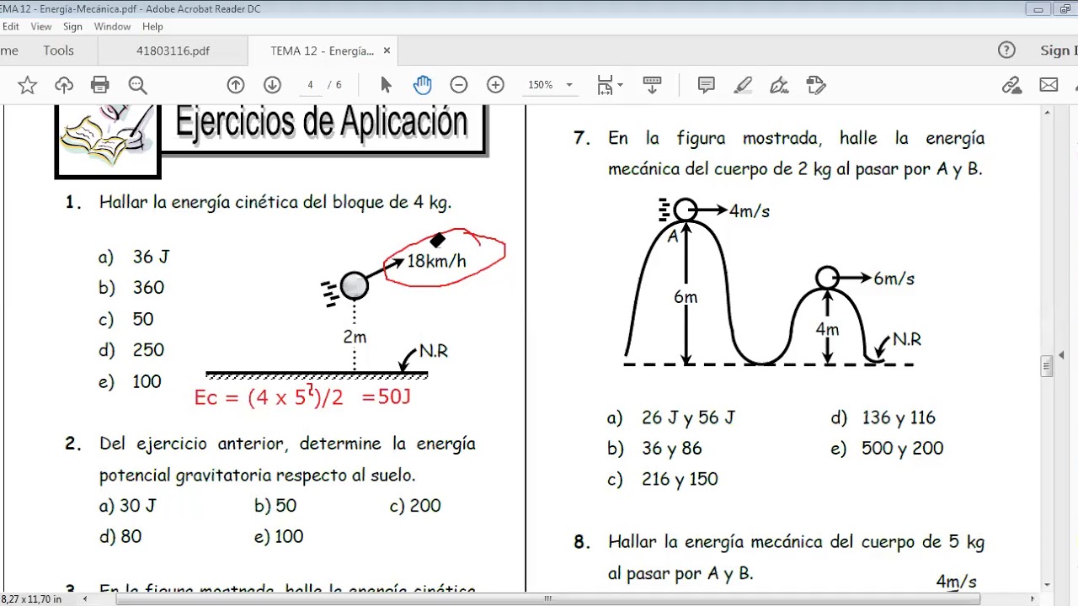Open the Sign menu
1078x606 pixels.
point(72,27)
